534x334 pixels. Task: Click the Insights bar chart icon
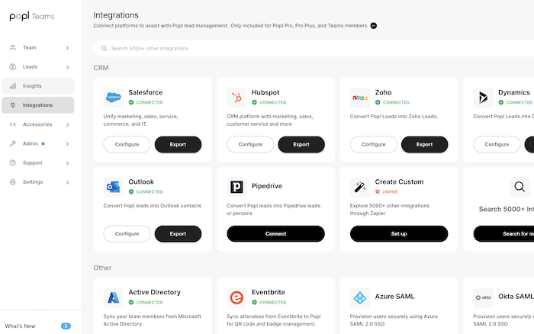13,86
